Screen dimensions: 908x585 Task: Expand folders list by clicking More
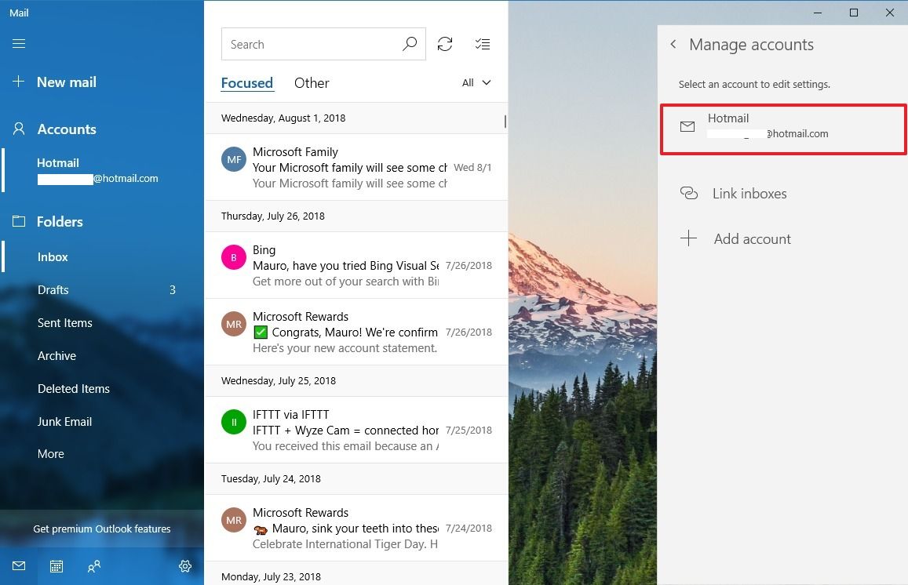(x=50, y=453)
